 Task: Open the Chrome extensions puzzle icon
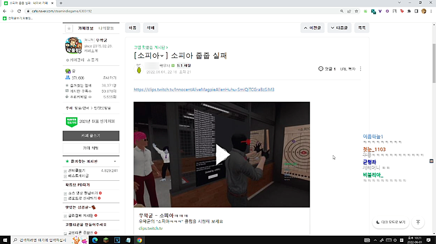click(x=409, y=11)
